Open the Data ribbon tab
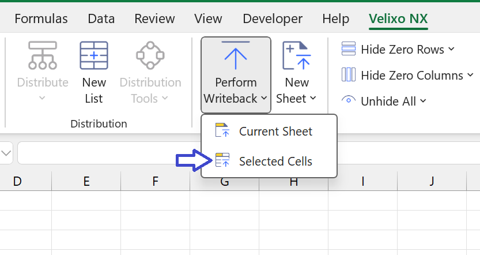The image size is (480, 255). (x=101, y=18)
